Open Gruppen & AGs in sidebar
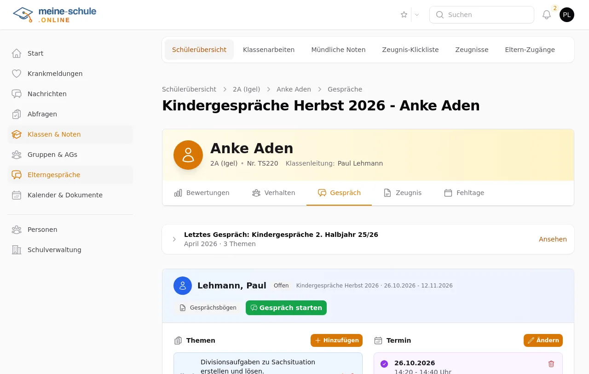589x374 pixels. pyautogui.click(x=70, y=155)
